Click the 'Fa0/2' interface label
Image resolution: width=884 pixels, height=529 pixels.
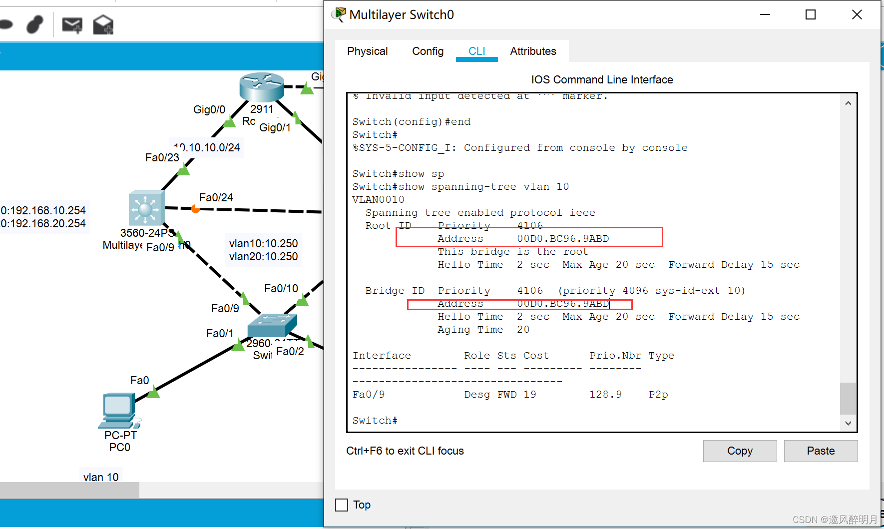pos(290,351)
